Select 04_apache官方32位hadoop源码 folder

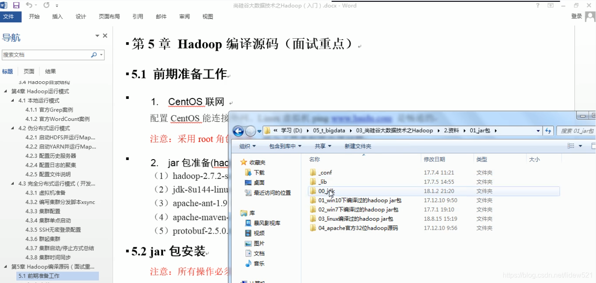[358, 228]
